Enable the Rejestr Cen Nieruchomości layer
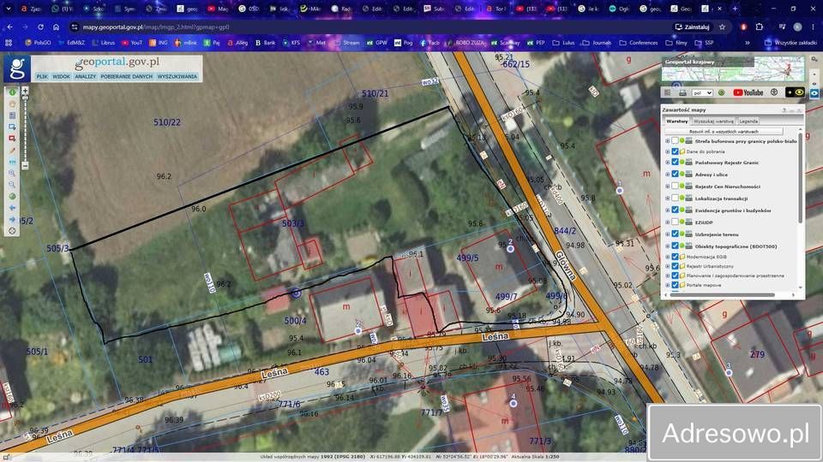823x462 pixels. pyautogui.click(x=675, y=187)
